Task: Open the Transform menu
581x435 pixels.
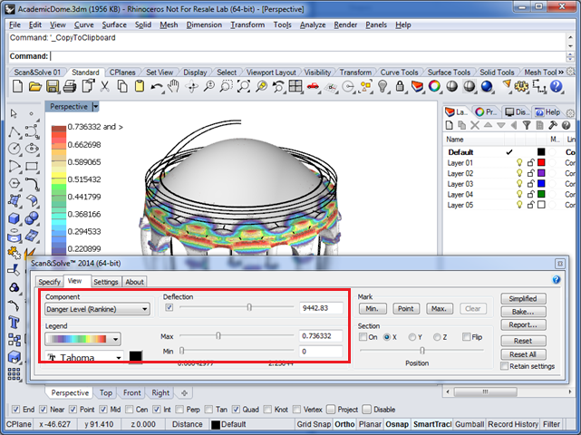Action: [x=247, y=24]
